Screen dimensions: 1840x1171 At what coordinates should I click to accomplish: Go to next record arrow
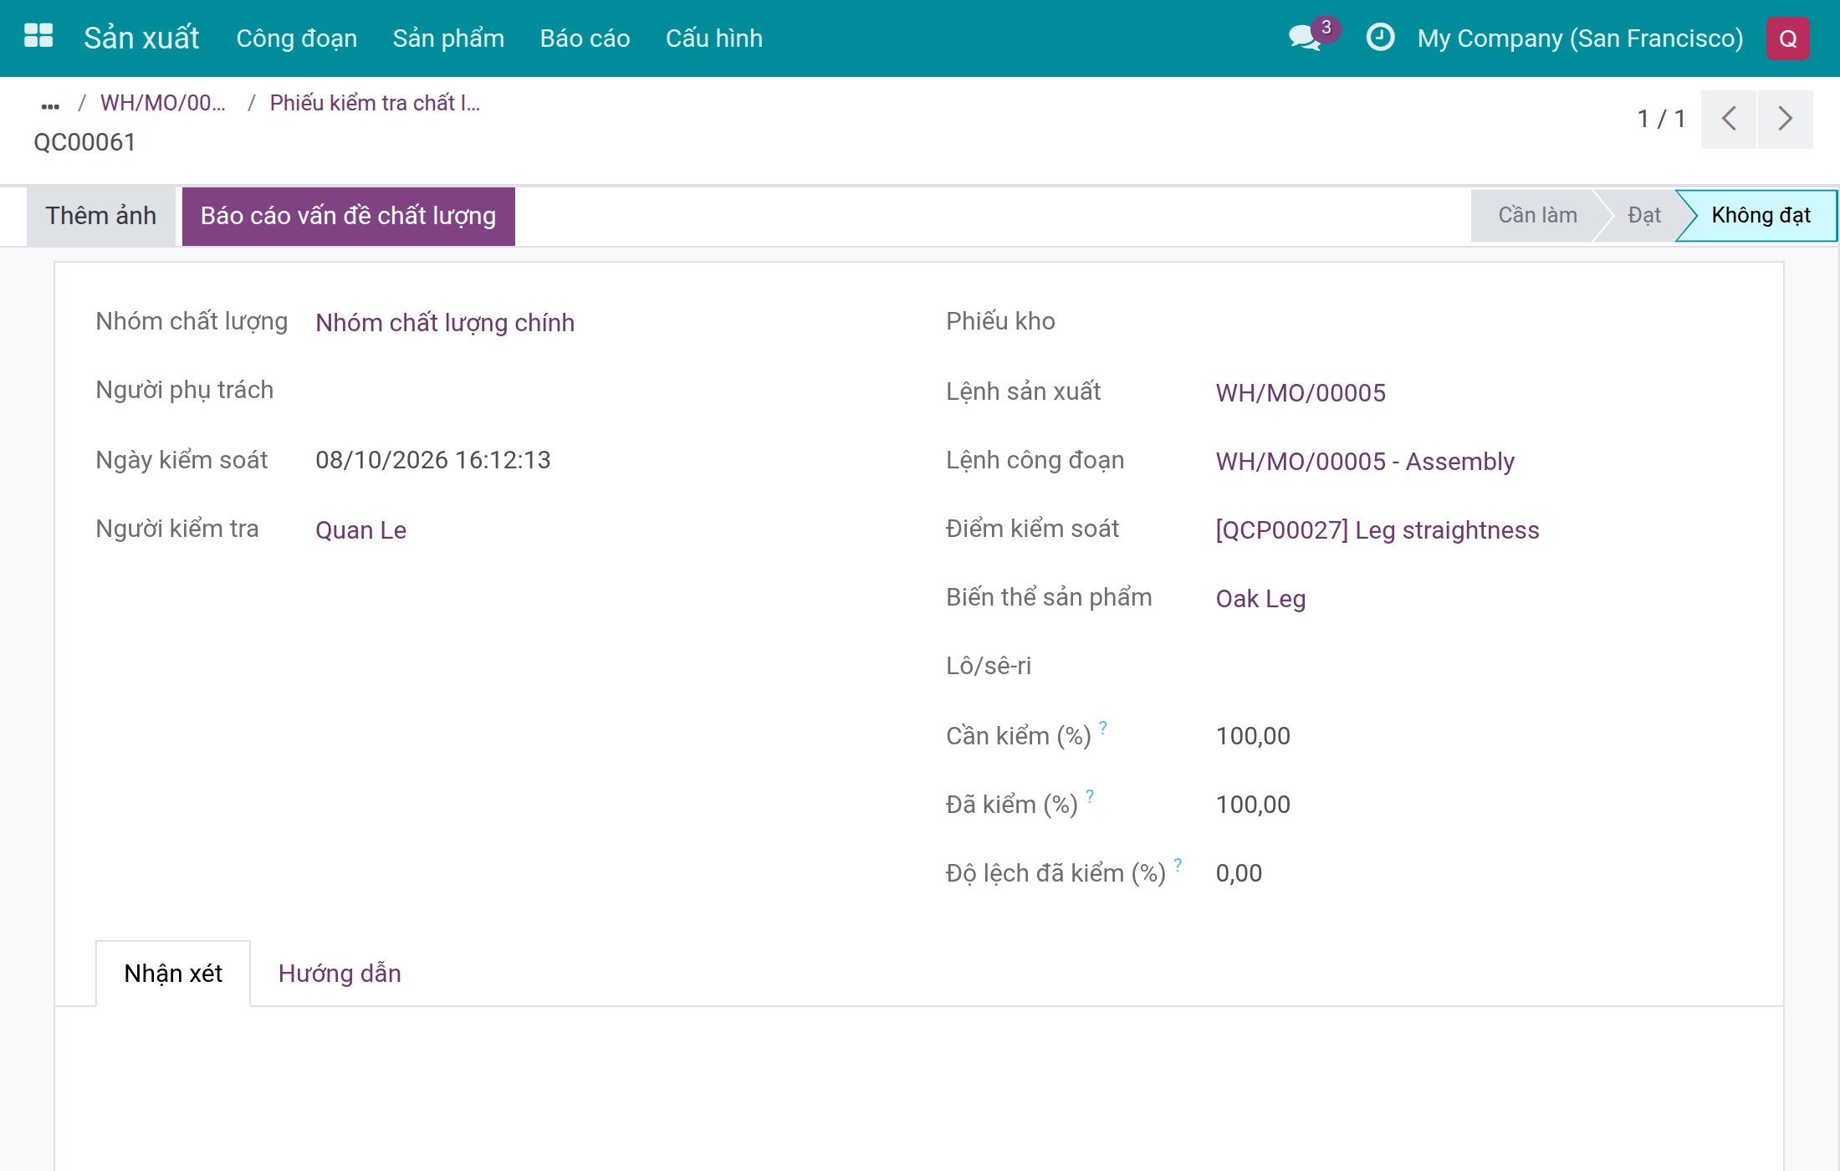click(1785, 119)
